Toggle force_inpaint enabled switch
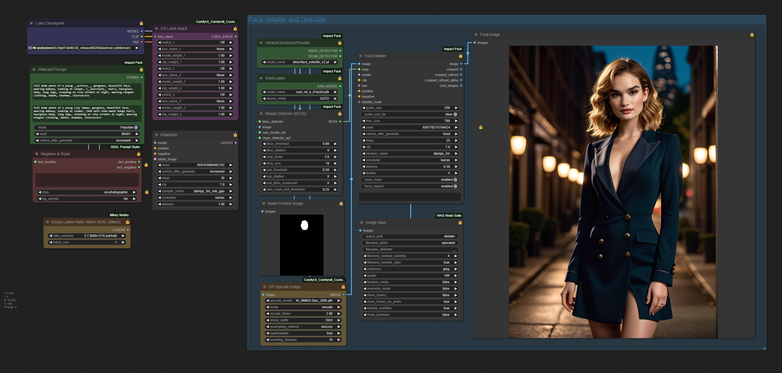Viewport: 782px width, 373px height. 455,186
